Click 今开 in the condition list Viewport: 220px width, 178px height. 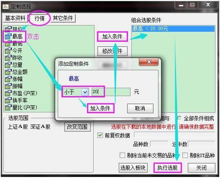[x=17, y=51]
